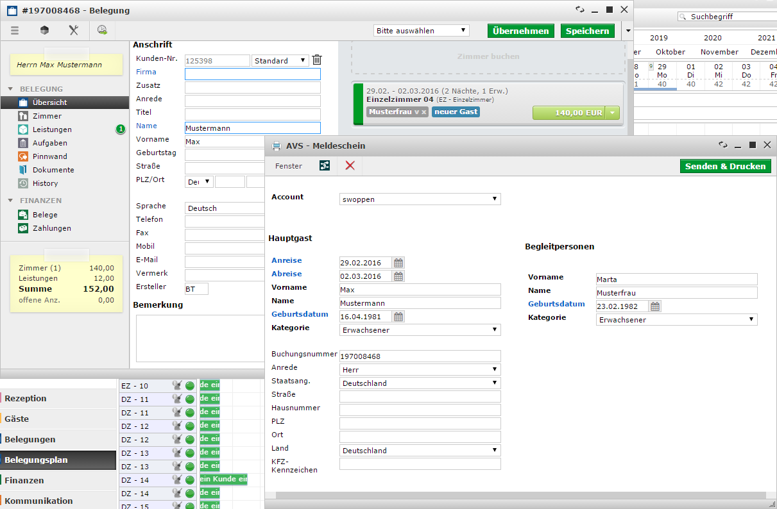Open the calendar picker for Abreise

(x=398, y=276)
